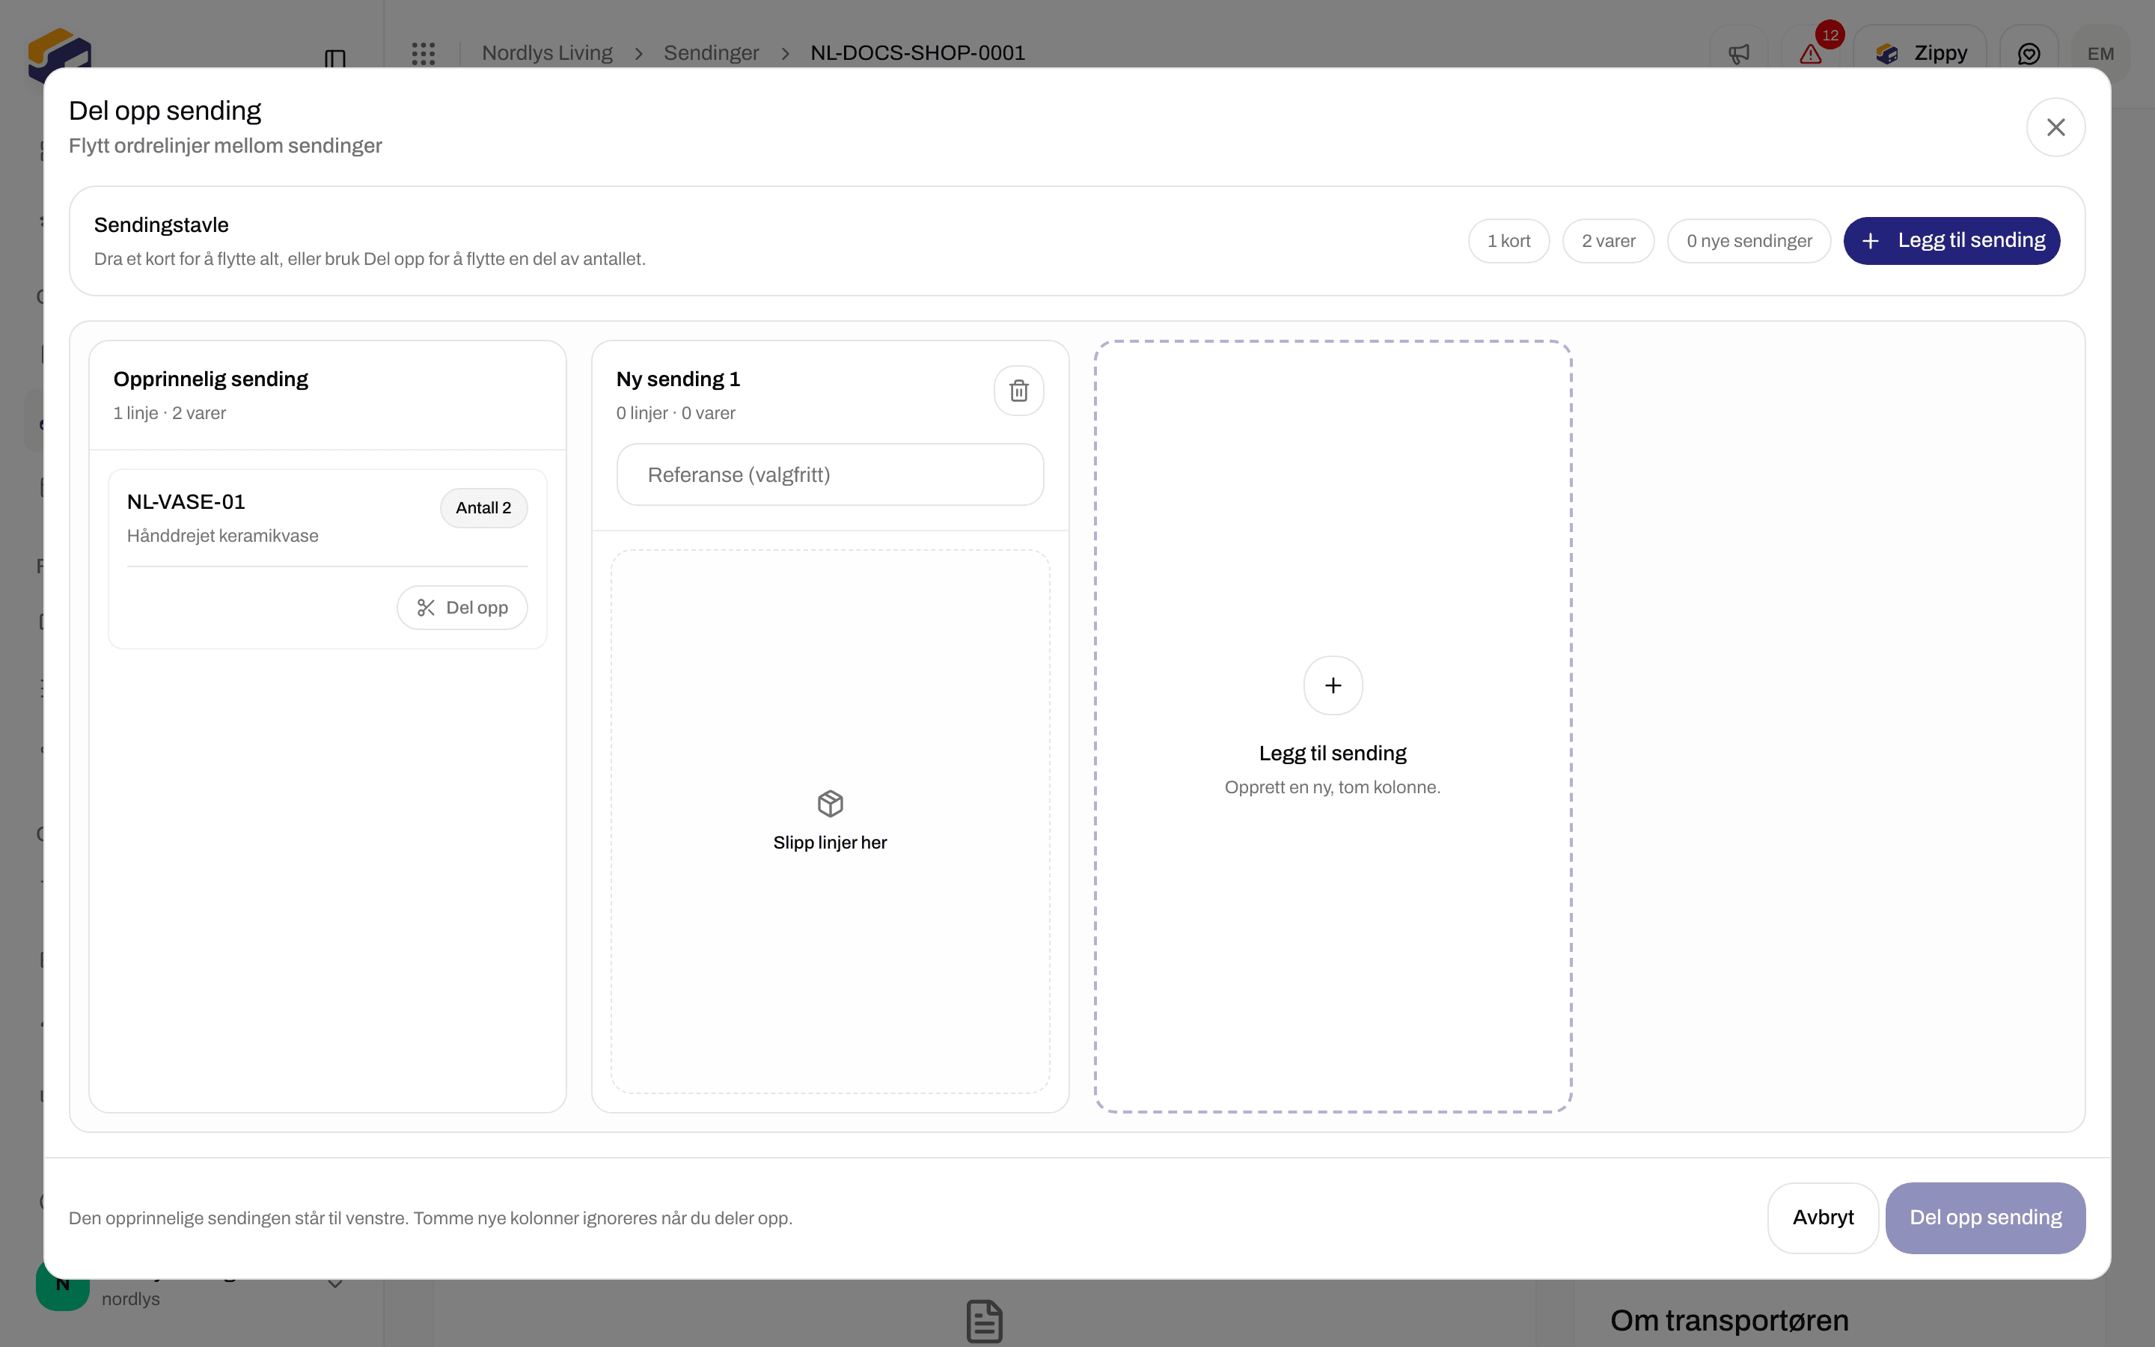2155x1347 pixels.
Task: Focus the Referanse (valgfritt) field
Action: (830, 475)
